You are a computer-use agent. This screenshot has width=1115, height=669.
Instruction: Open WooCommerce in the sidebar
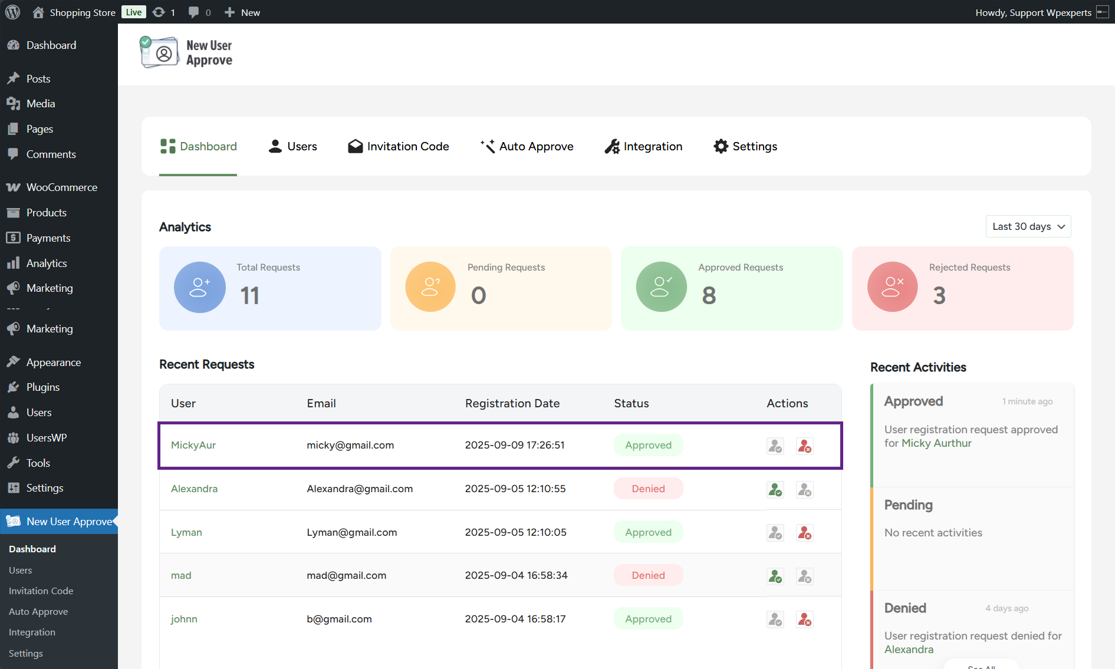[x=61, y=187]
